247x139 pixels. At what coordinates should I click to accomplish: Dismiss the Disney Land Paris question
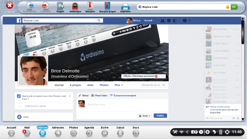pos(70,96)
